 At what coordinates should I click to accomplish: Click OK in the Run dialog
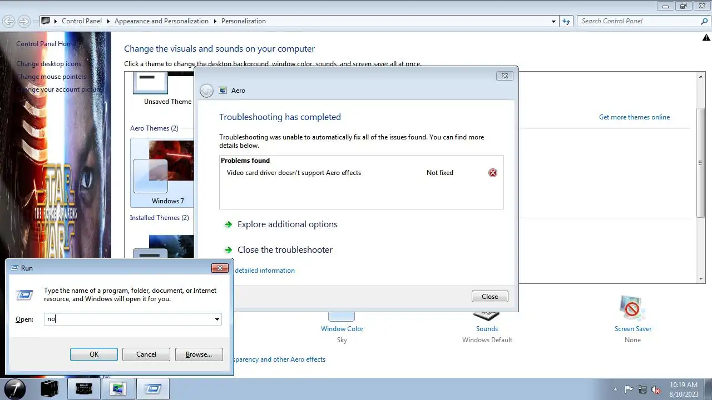click(x=94, y=354)
